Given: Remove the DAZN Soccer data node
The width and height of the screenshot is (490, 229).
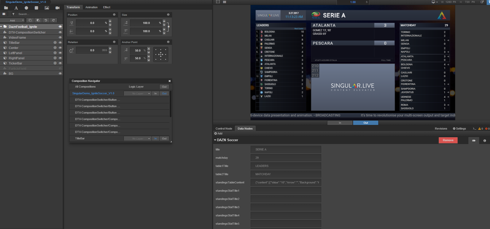Looking at the screenshot, I should (x=448, y=140).
